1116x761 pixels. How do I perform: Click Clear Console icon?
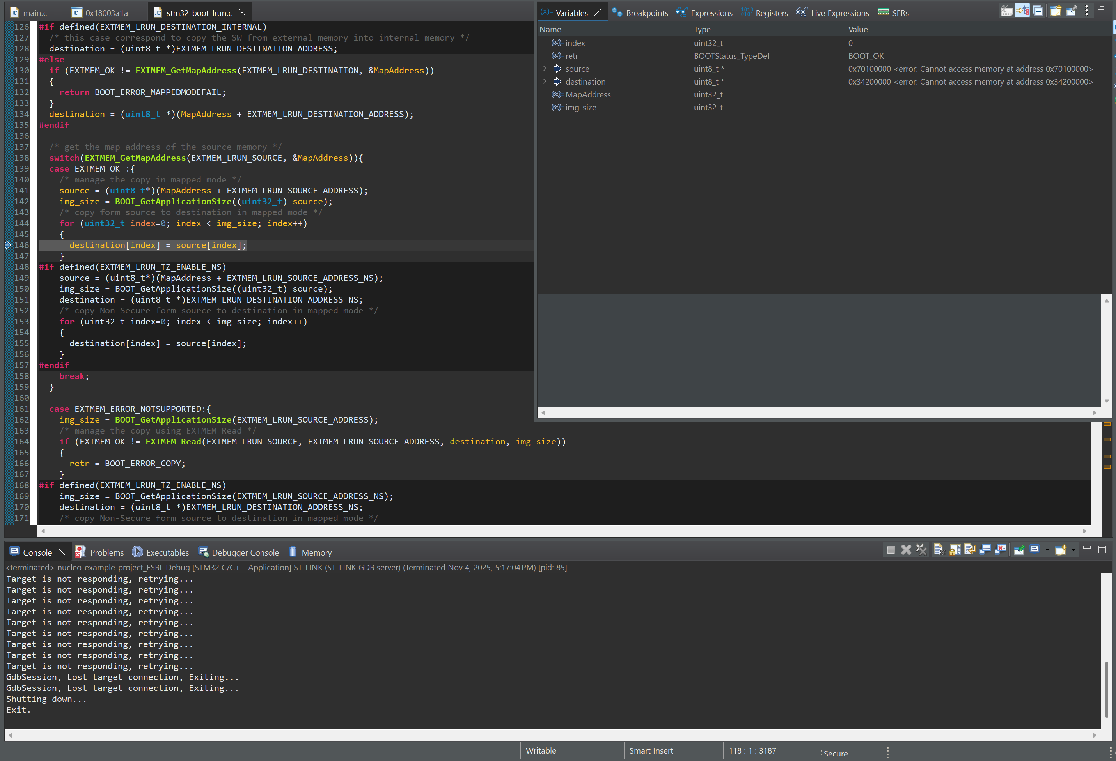point(939,550)
